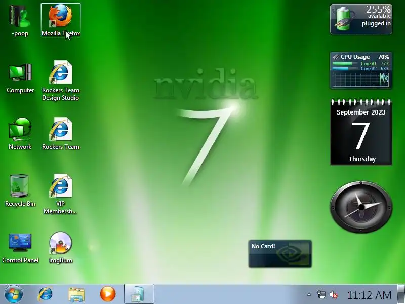Select the battery 255% available gadget
Viewport: 405px width, 304px height.
(x=361, y=19)
